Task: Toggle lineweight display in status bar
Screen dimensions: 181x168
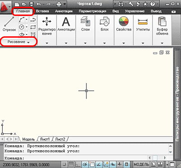Action: click(119, 164)
